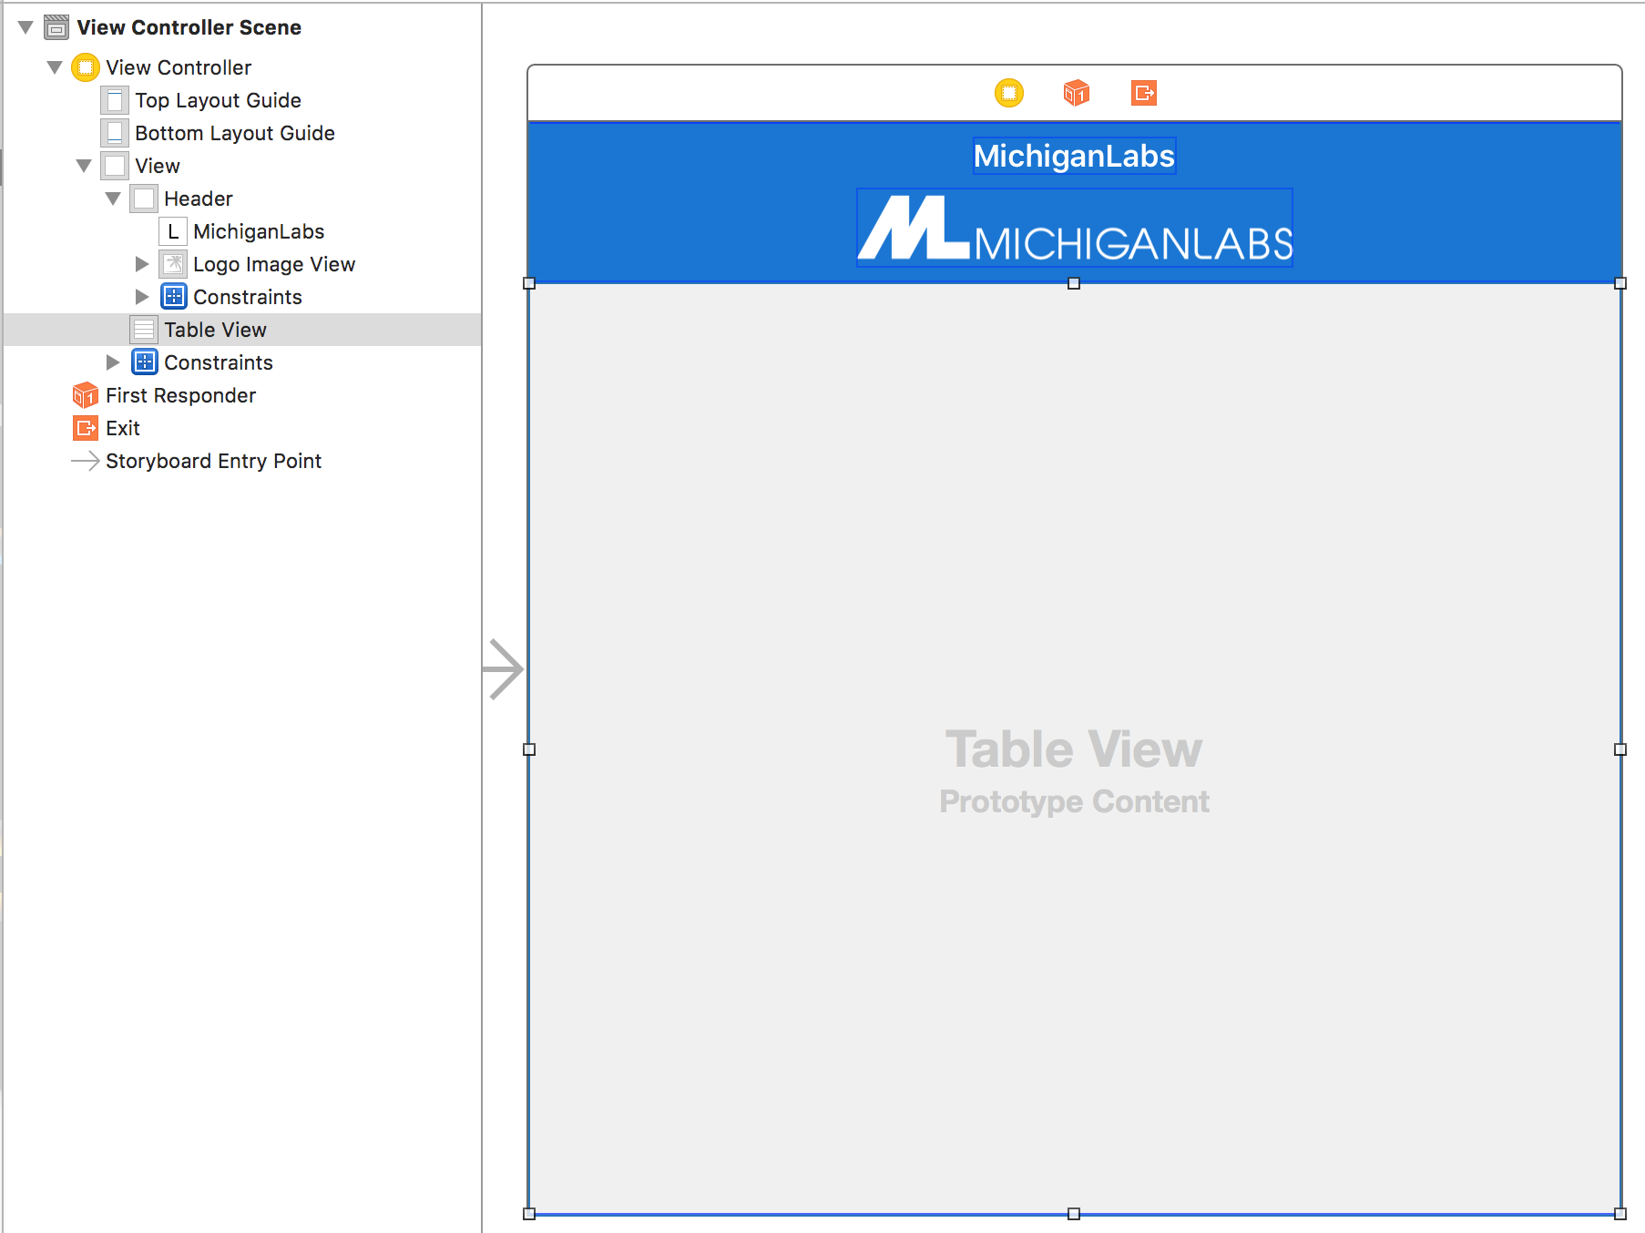Click the Table View list icon in outline
1645x1233 pixels.
[144, 330]
